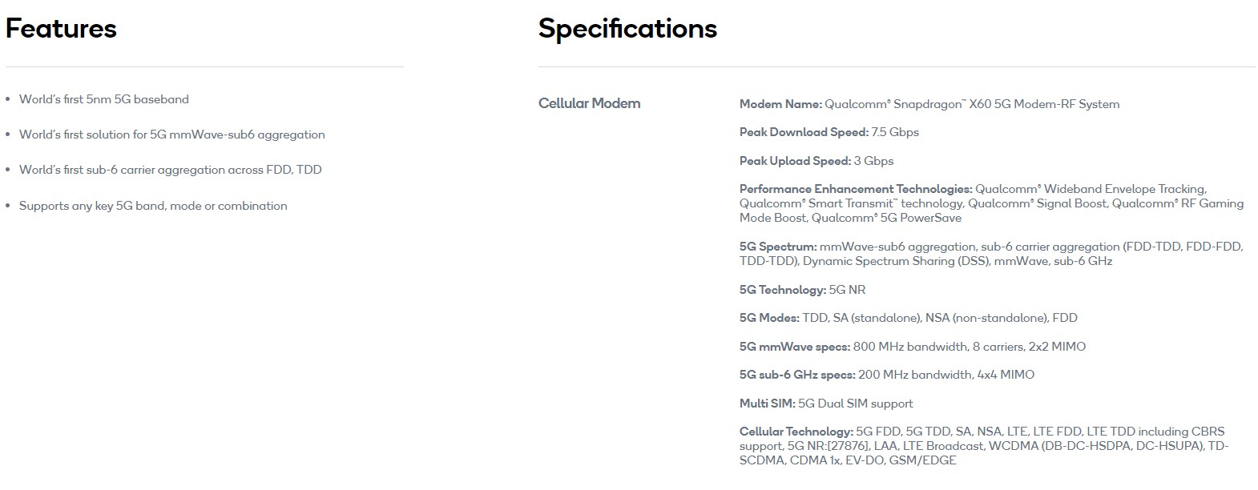Screen dimensions: 1258x490
Task: Click 'Supports any key 5G band' bullet
Action: click(153, 206)
